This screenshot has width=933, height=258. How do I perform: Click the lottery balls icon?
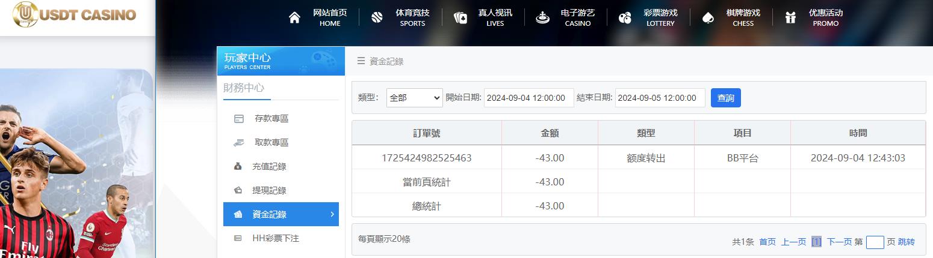[625, 18]
